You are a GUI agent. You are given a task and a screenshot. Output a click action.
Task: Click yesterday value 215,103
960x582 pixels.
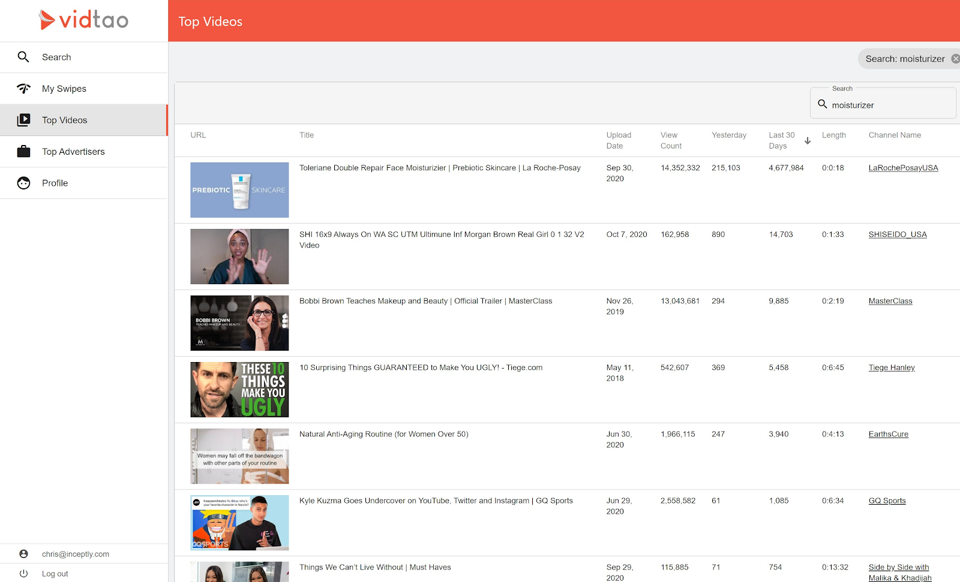pyautogui.click(x=726, y=168)
